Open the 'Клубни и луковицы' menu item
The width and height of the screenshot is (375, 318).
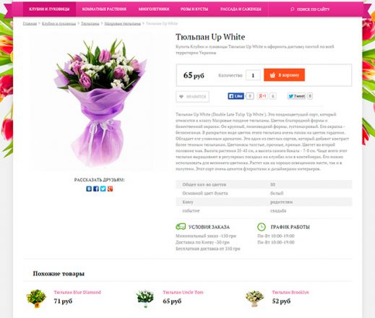coord(49,9)
